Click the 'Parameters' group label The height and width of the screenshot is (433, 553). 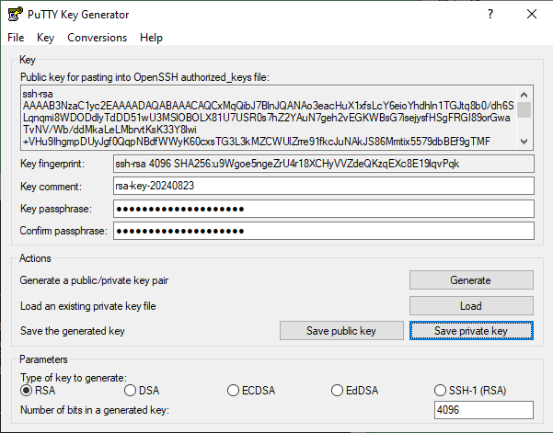[43, 359]
